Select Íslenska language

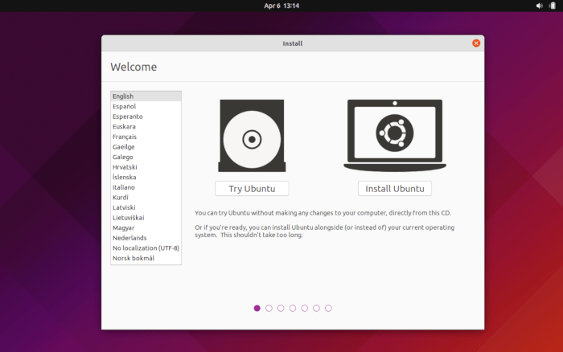146,177
